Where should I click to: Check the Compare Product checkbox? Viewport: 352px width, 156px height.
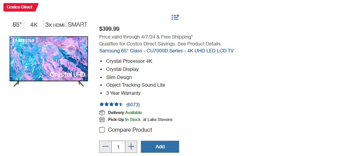pyautogui.click(x=102, y=130)
